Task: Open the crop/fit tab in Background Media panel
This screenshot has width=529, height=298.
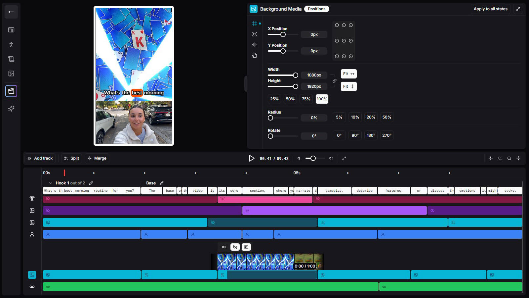Action: (254, 34)
